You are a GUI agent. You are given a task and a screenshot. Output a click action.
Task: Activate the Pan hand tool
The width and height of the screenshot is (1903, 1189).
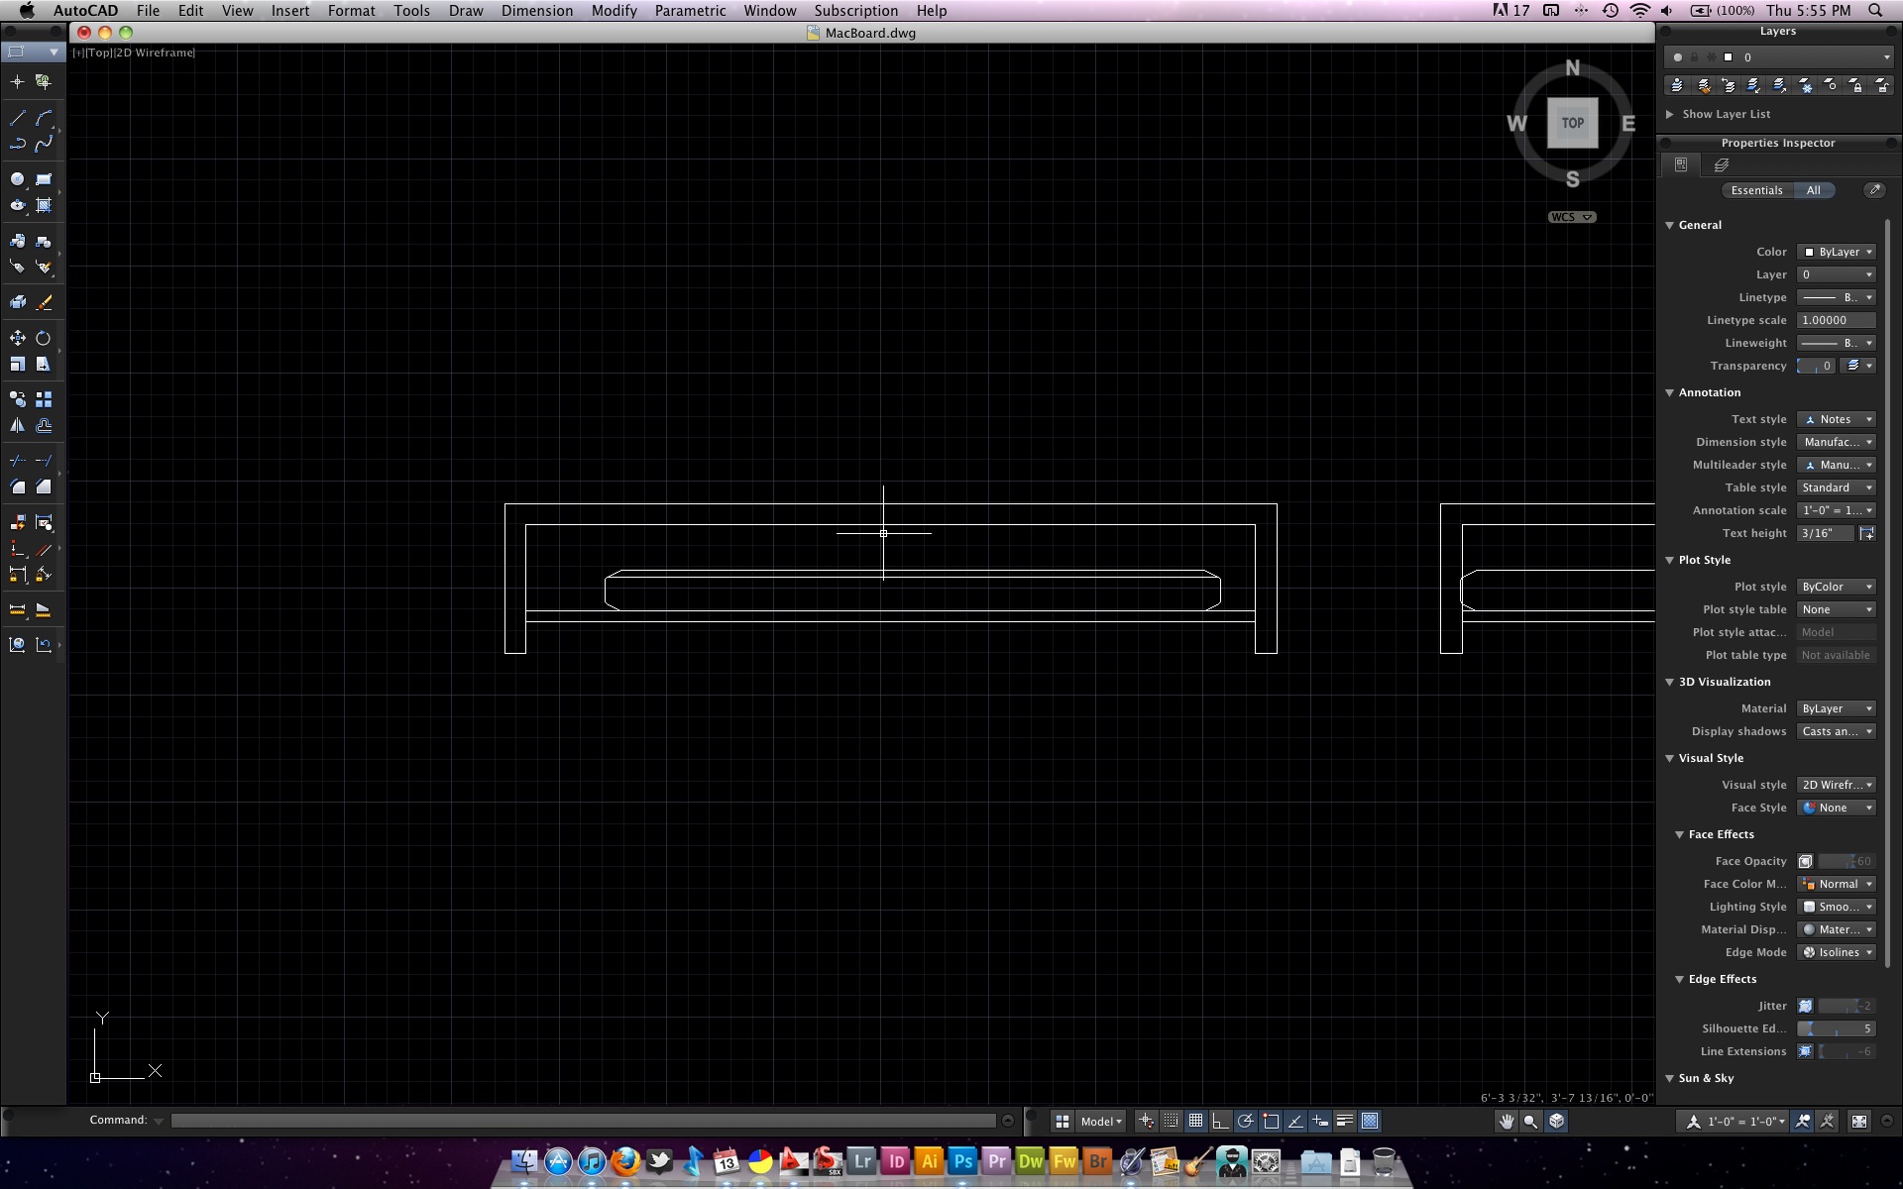click(1507, 1122)
